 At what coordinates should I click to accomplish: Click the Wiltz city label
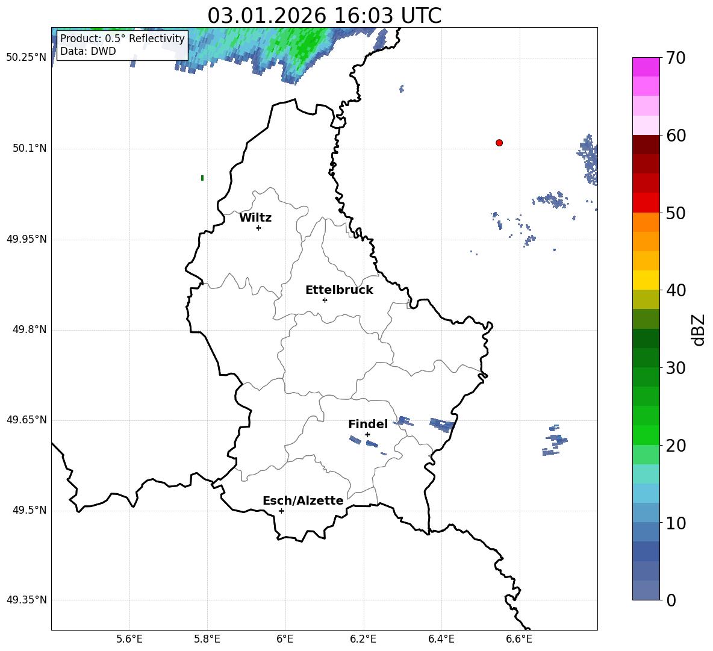[x=255, y=218]
